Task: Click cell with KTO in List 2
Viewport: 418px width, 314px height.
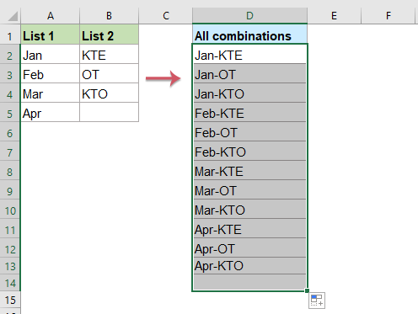Action: tap(109, 93)
